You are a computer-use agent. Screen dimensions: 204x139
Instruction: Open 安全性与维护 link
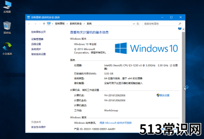tap(38, 127)
